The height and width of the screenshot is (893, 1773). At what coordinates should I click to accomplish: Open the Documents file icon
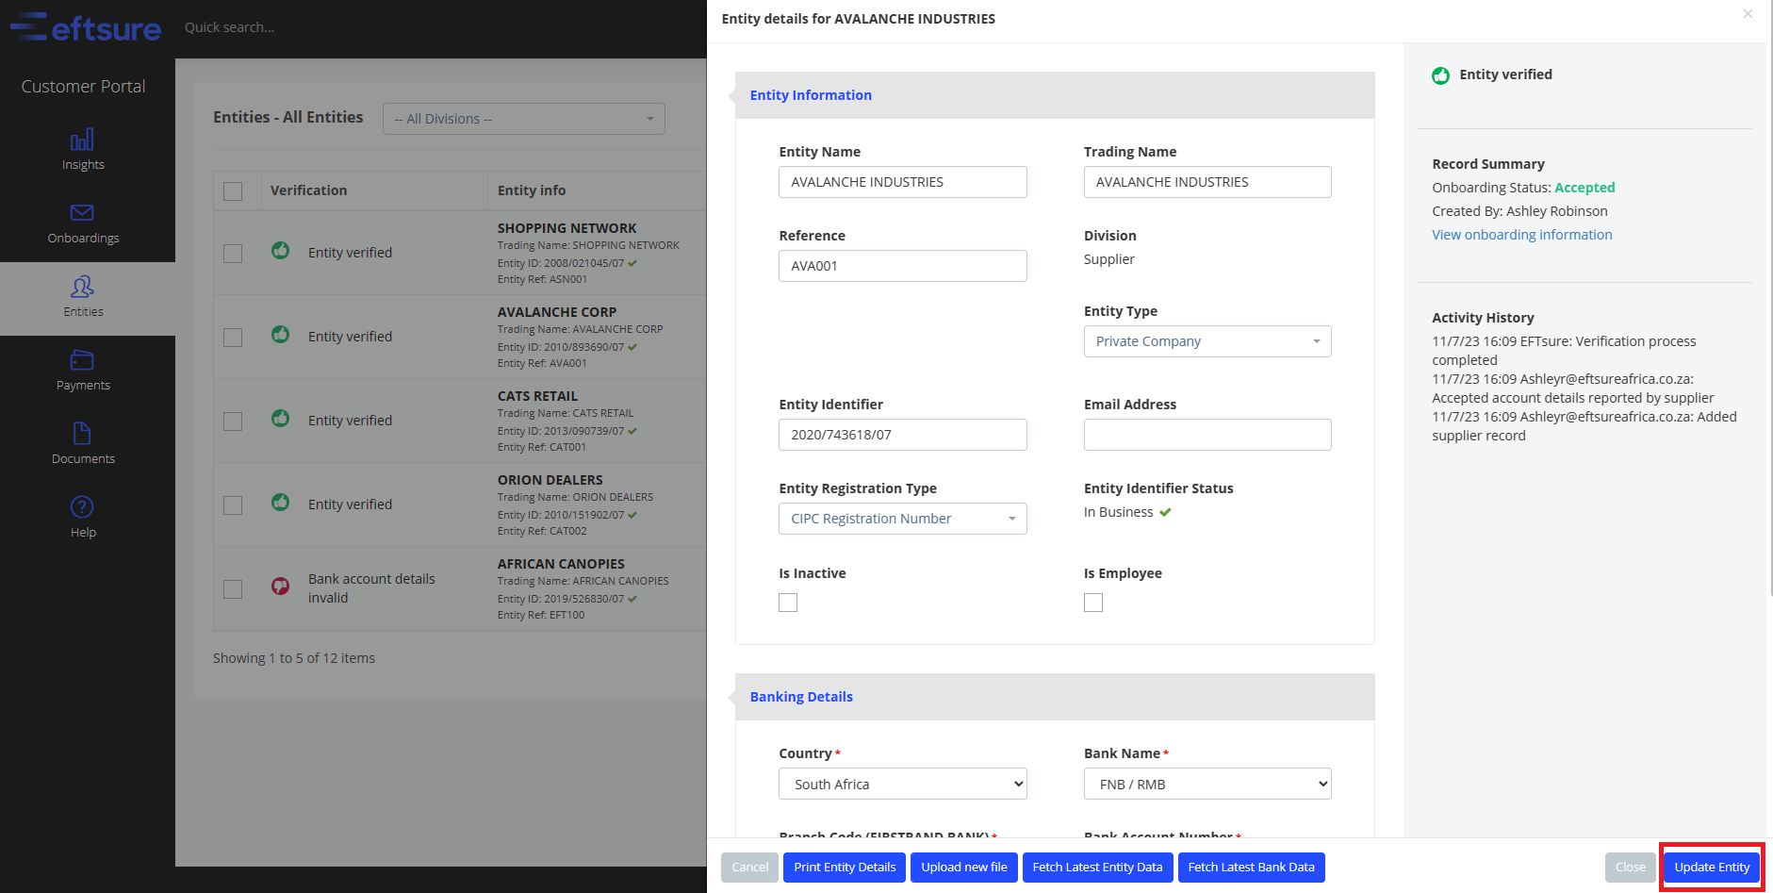[x=82, y=433]
